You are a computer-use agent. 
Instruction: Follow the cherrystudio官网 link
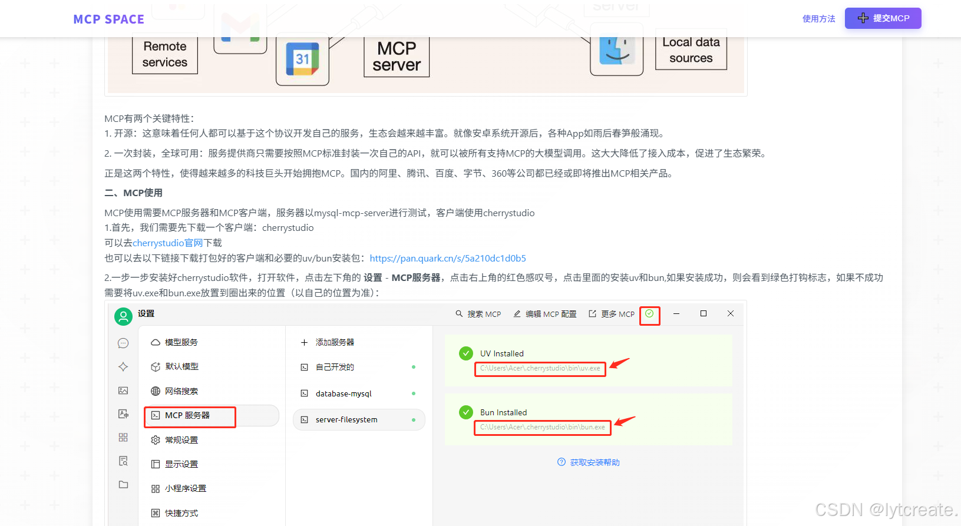[x=168, y=243]
